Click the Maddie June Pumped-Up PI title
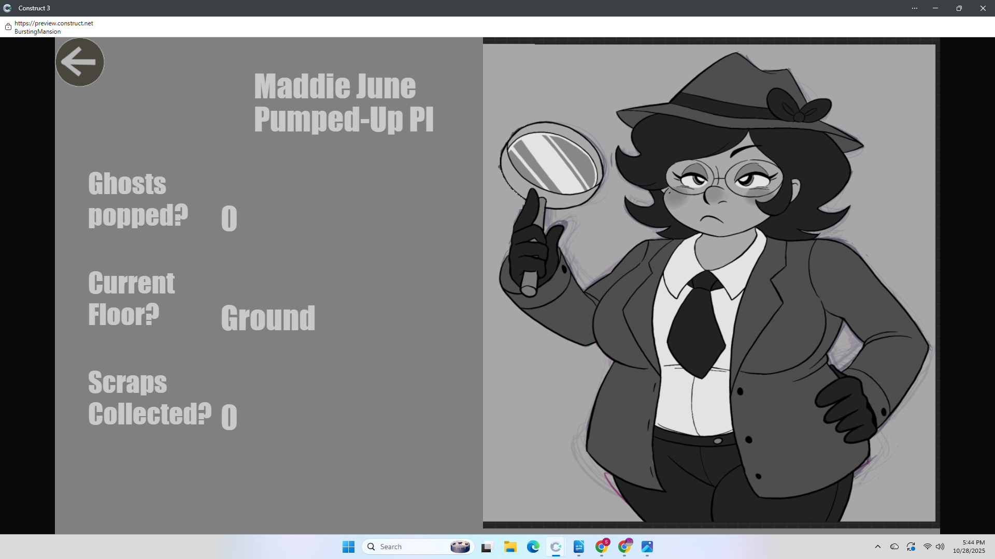 tap(343, 102)
